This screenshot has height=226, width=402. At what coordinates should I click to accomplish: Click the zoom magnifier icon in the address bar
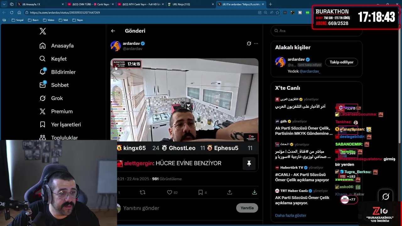(x=266, y=13)
